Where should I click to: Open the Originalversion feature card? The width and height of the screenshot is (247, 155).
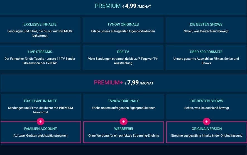[x=206, y=132]
